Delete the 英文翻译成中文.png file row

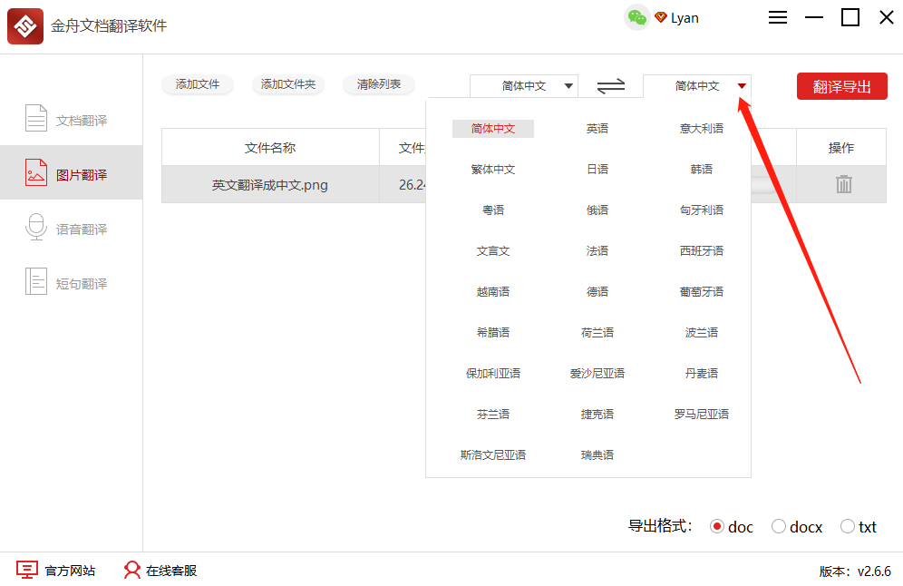(x=844, y=184)
